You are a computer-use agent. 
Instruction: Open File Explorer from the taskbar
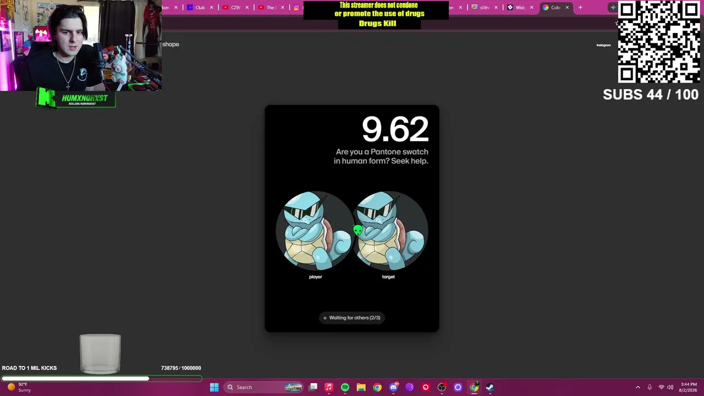coord(361,387)
